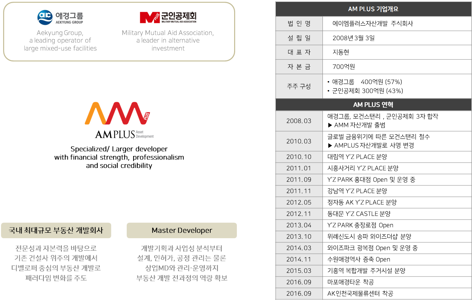472x300 pixels.
Task: Click 'Y'Z PARK 충장로점 Open' entry
Action: [x=360, y=225]
